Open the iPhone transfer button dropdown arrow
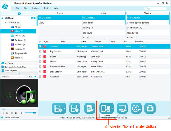Screen dimensions: 171x131 (x=112, y=108)
